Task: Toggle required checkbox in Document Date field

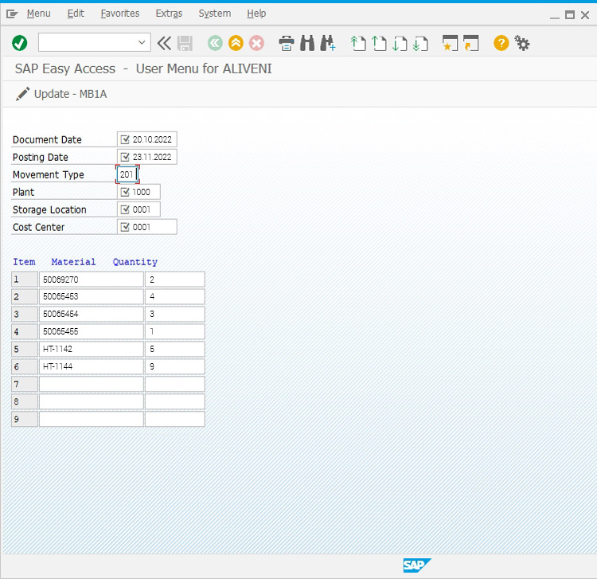Action: [125, 139]
